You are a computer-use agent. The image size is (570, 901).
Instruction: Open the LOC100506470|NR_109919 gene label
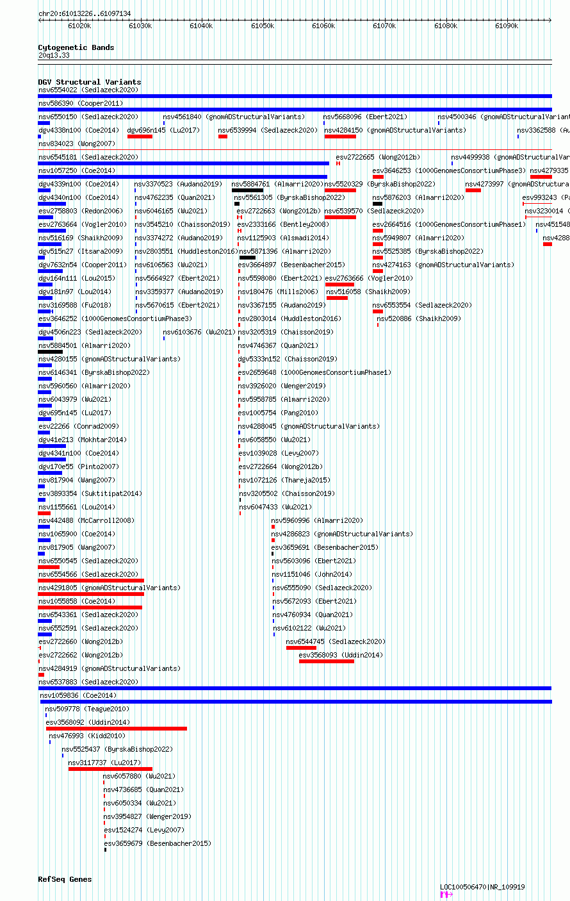click(482, 888)
